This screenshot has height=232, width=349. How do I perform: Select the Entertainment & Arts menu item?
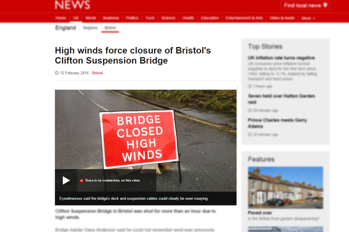244,18
